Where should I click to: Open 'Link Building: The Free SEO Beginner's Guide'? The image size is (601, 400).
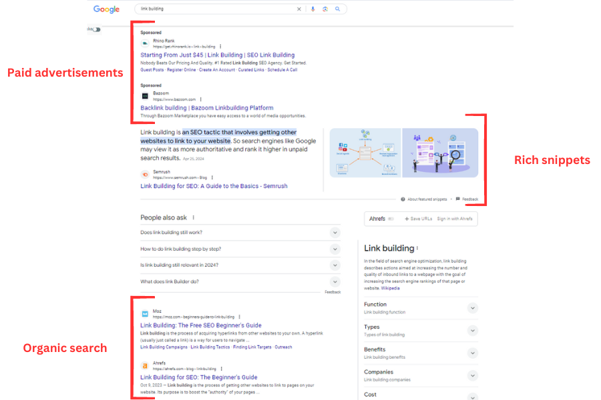(201, 325)
